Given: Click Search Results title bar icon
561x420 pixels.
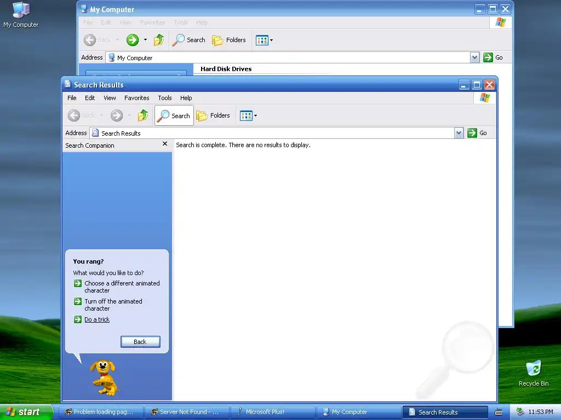Looking at the screenshot, I should coord(67,84).
